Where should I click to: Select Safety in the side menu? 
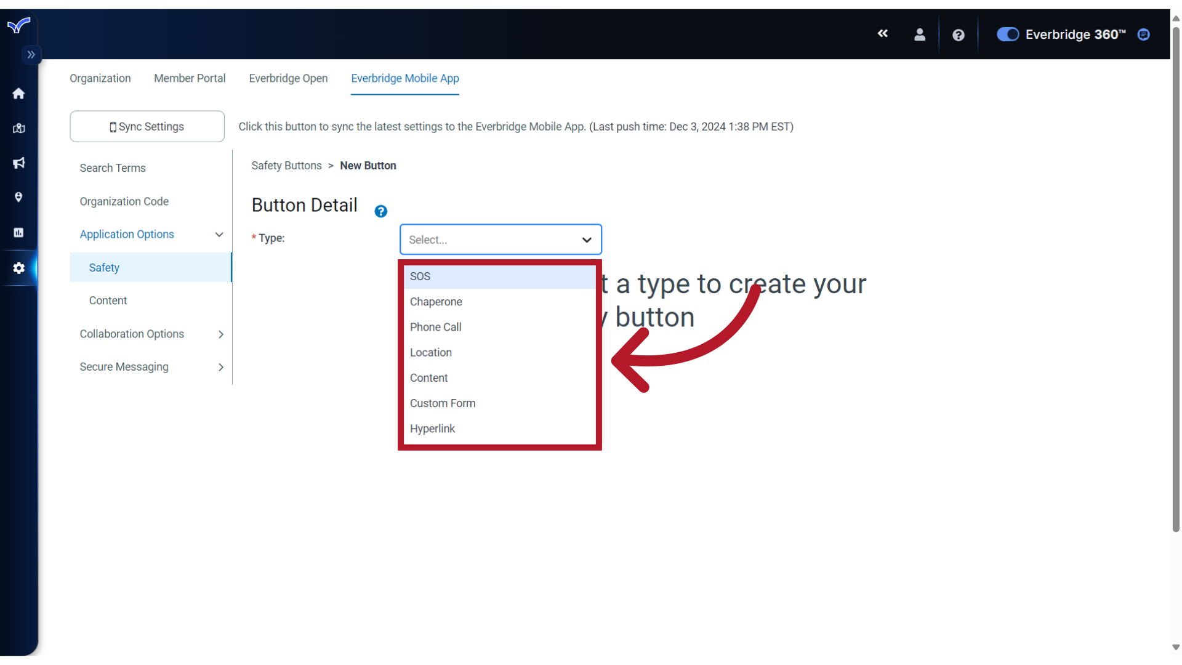[x=151, y=267]
